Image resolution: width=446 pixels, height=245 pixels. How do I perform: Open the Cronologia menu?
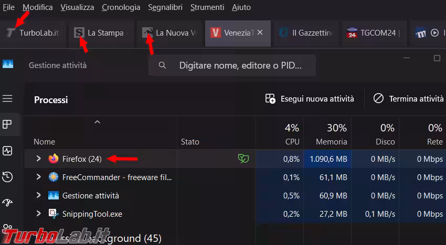(121, 7)
